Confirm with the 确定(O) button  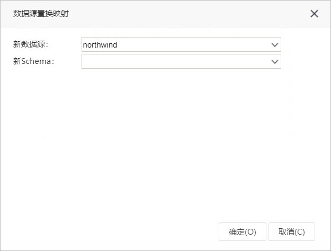243,231
